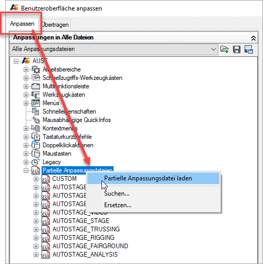
Task: Click the Maustasten mouse icon
Action: pos(36,154)
